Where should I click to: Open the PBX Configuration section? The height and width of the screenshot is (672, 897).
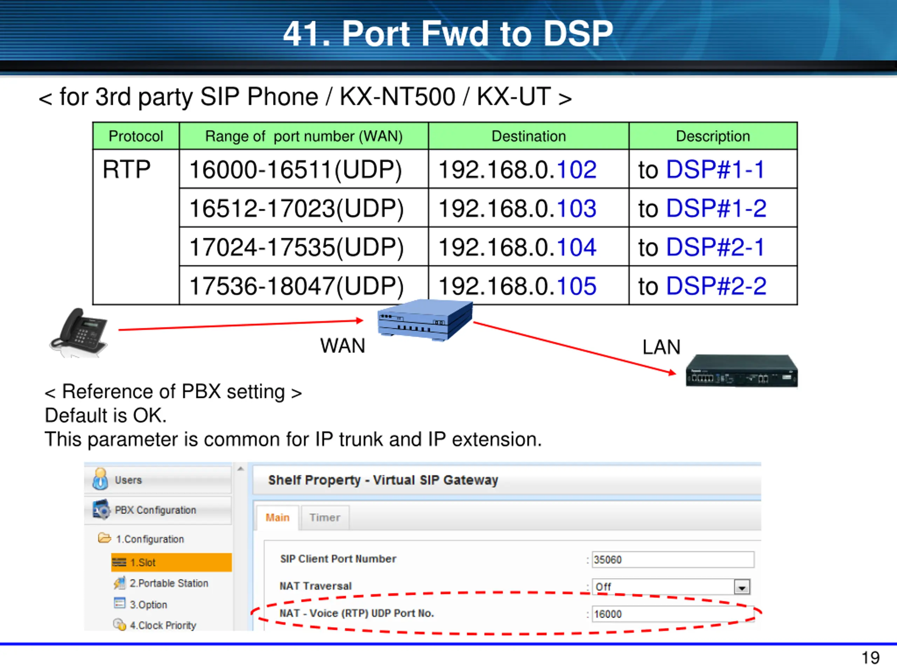click(x=158, y=510)
